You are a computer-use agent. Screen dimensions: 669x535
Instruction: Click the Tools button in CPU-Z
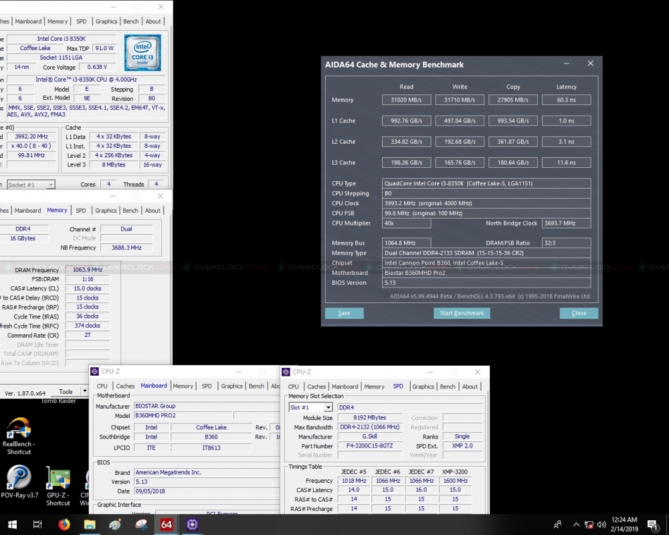click(x=66, y=391)
